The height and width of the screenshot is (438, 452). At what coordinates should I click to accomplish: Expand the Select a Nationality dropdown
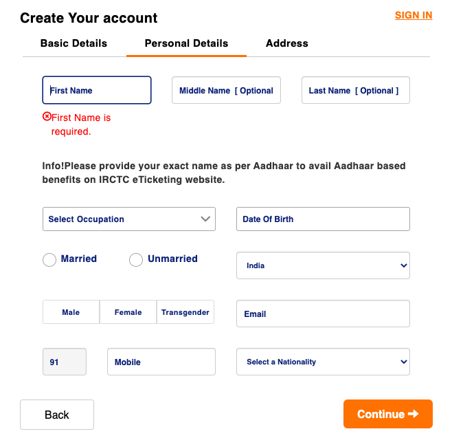[x=323, y=362]
